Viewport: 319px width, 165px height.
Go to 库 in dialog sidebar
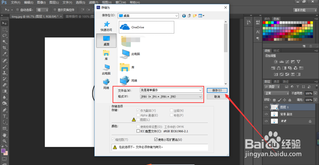[x=106, y=55]
